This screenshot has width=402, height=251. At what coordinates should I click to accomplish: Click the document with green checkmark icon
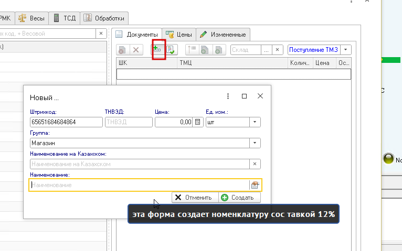(x=171, y=50)
